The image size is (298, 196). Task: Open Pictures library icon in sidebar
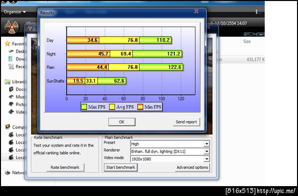[x=11, y=104]
